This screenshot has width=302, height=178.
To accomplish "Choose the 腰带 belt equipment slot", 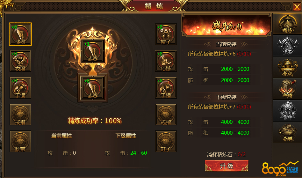I will (x=20, y=141).
